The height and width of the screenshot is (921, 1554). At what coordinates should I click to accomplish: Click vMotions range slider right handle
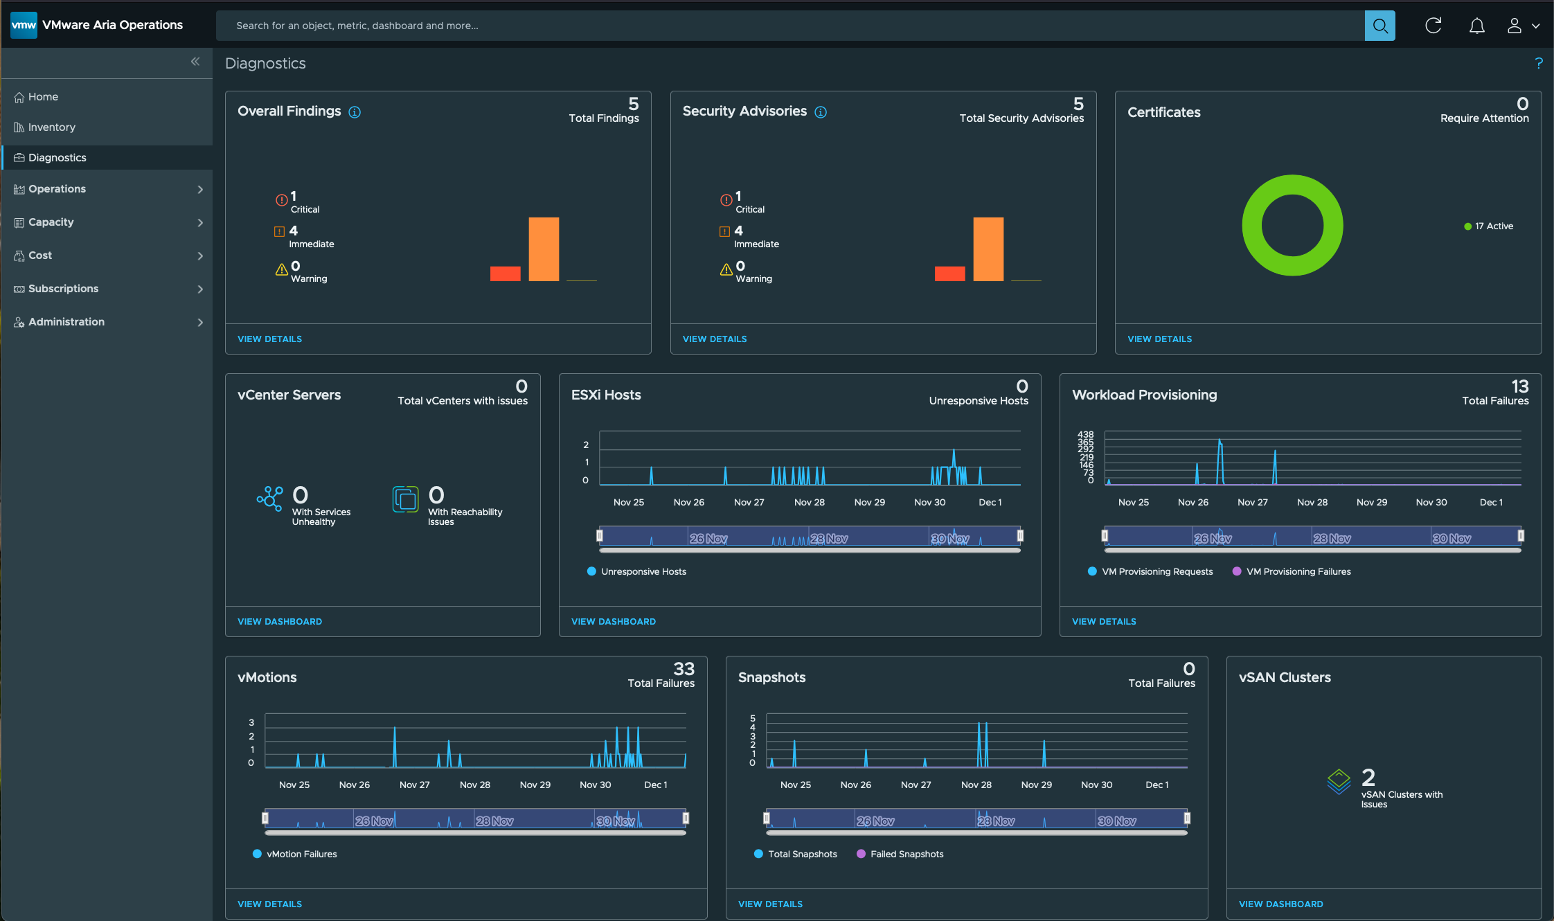(686, 818)
